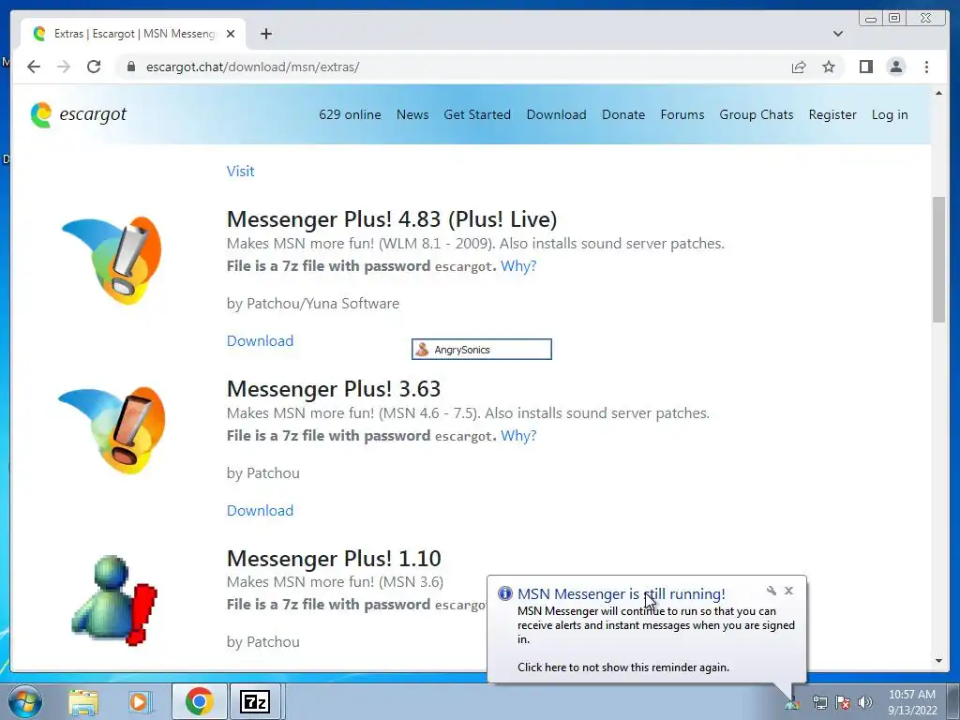Viewport: 960px width, 720px height.
Task: Toggle the Chrome side panel
Action: click(x=865, y=67)
